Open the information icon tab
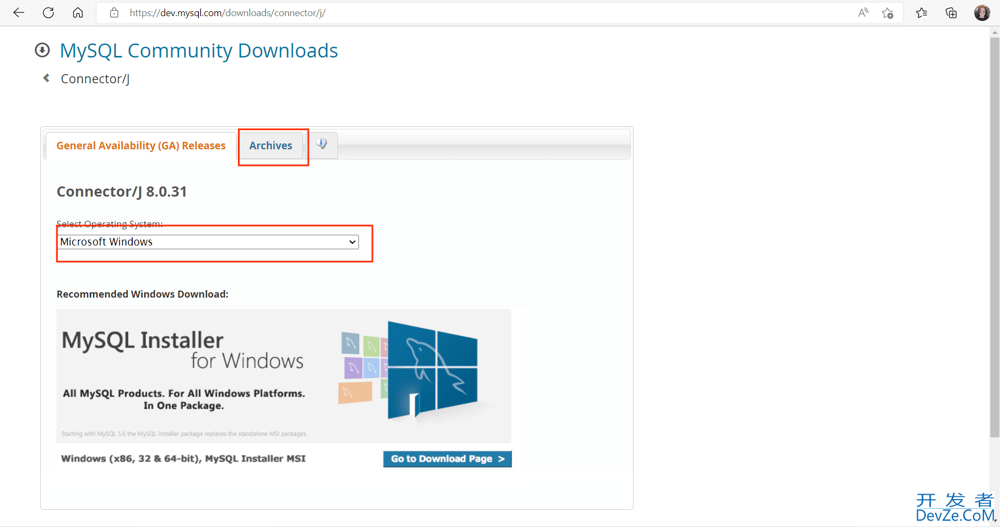This screenshot has width=1000, height=527. (322, 144)
